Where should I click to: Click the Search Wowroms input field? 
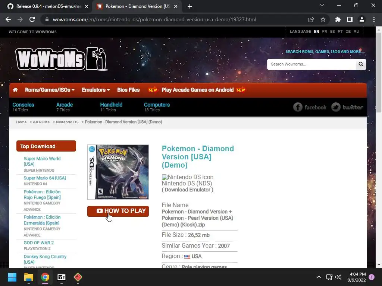(x=311, y=64)
